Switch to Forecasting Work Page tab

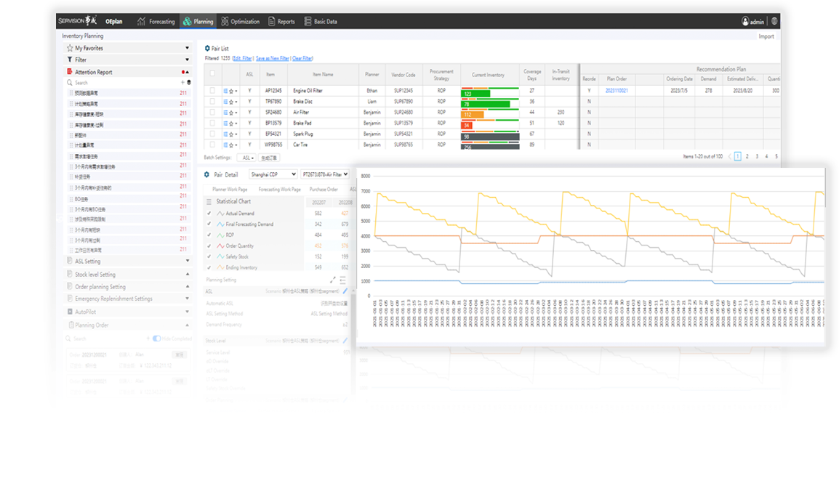point(279,190)
